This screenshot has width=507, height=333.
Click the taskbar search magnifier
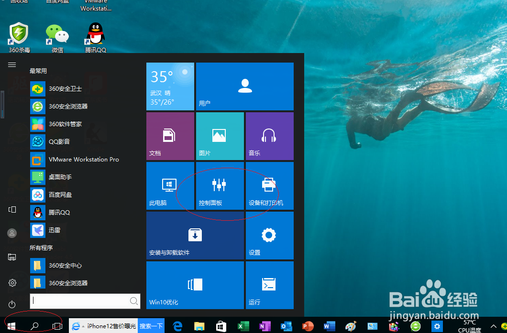[34, 326]
